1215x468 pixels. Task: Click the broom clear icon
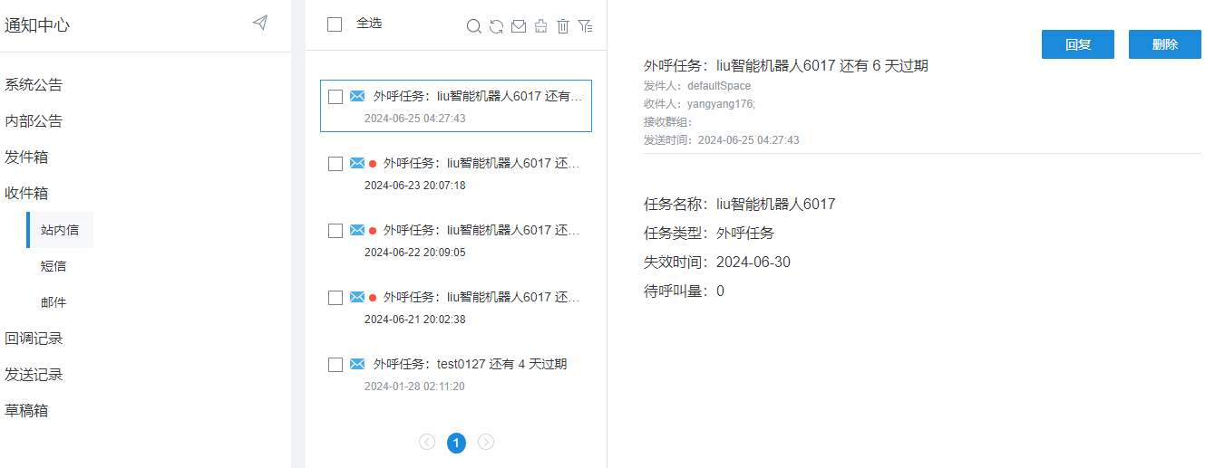coord(540,26)
